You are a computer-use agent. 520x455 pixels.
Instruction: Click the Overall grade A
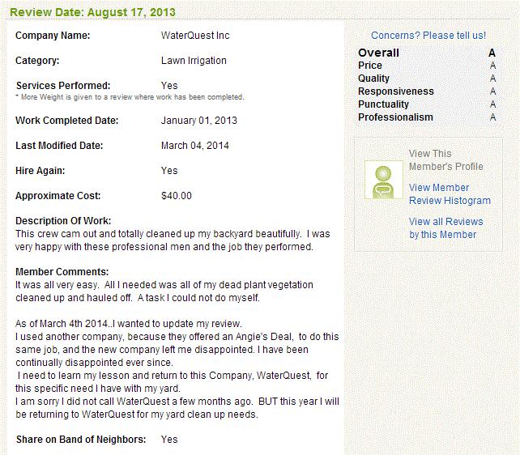pos(492,53)
